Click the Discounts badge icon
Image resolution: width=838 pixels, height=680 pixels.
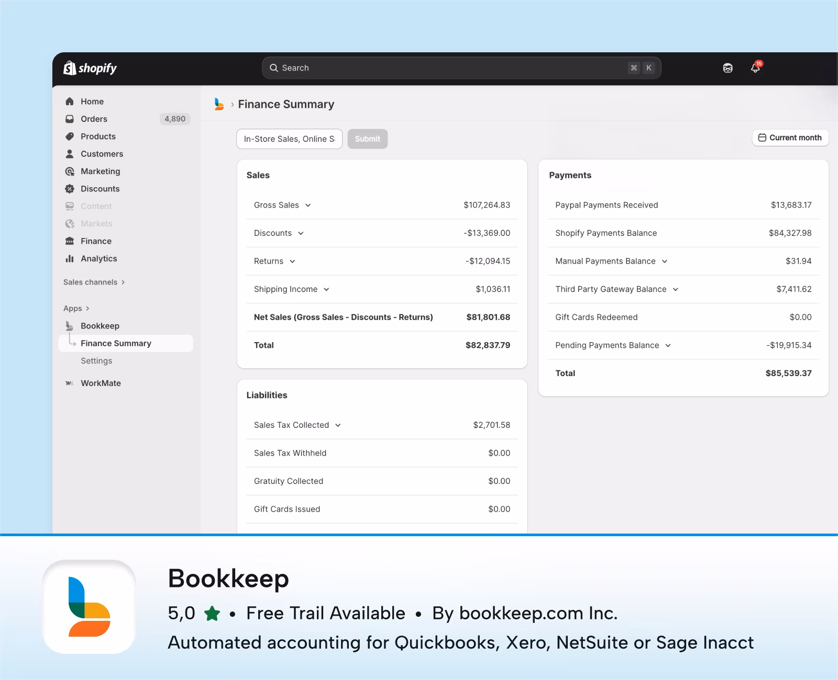(70, 189)
